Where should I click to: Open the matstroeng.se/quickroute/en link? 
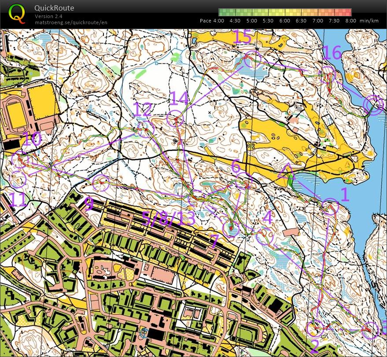(71, 22)
